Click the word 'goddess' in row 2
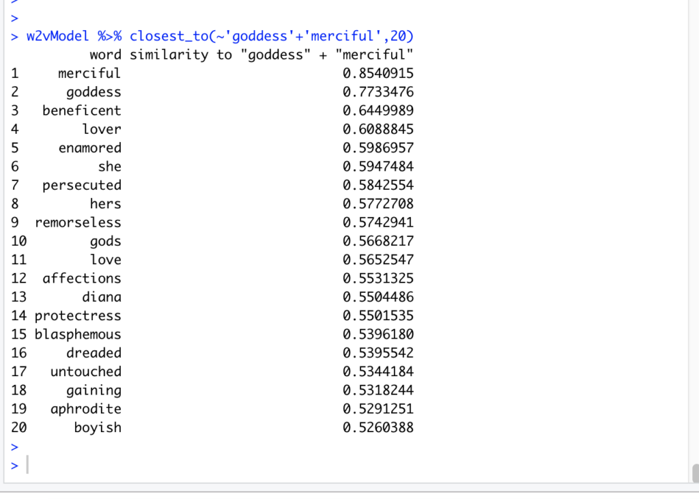The image size is (699, 499). [94, 92]
